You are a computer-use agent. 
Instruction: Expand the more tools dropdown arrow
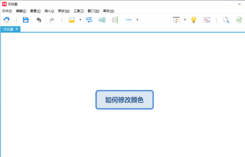pos(138,20)
